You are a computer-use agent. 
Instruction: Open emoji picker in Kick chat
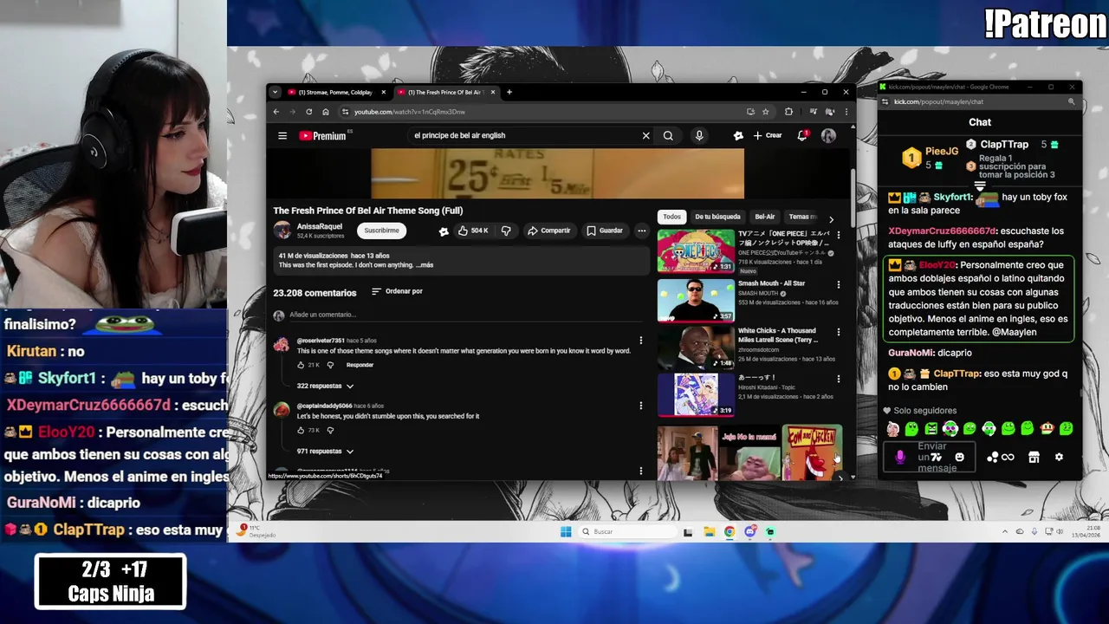[x=959, y=457]
